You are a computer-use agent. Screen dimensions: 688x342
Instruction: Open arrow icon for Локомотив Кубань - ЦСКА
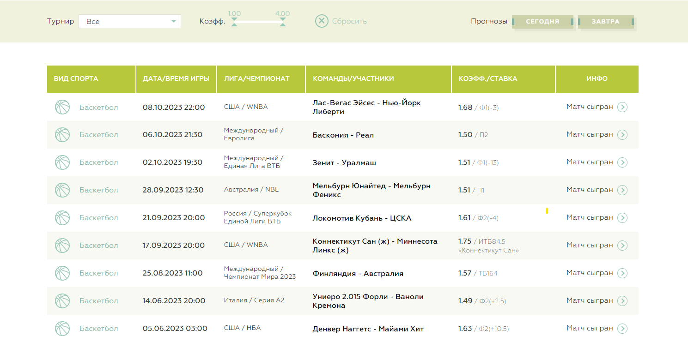click(x=622, y=218)
